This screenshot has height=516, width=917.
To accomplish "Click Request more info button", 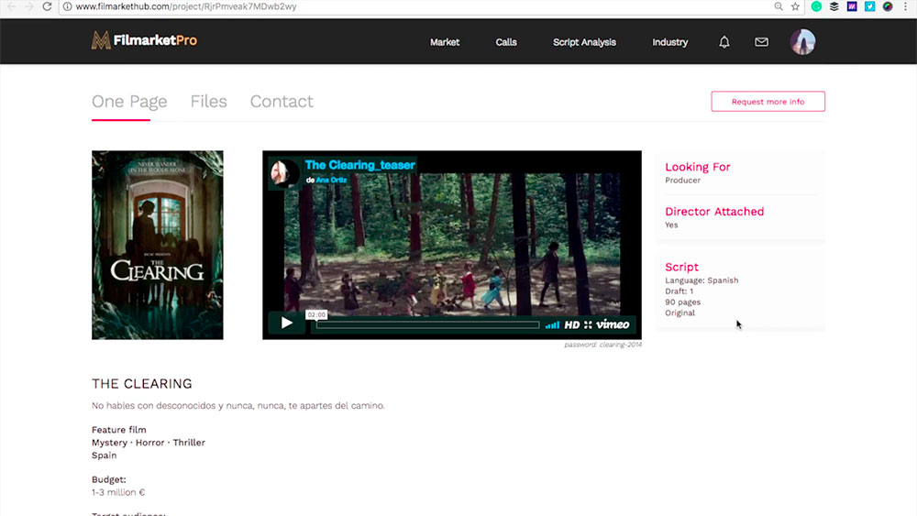I will point(768,101).
